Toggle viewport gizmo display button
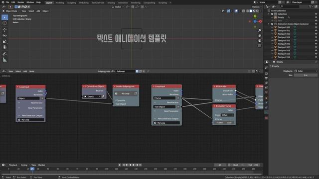The height and width of the screenshot is (179, 319). pyautogui.click(x=229, y=11)
